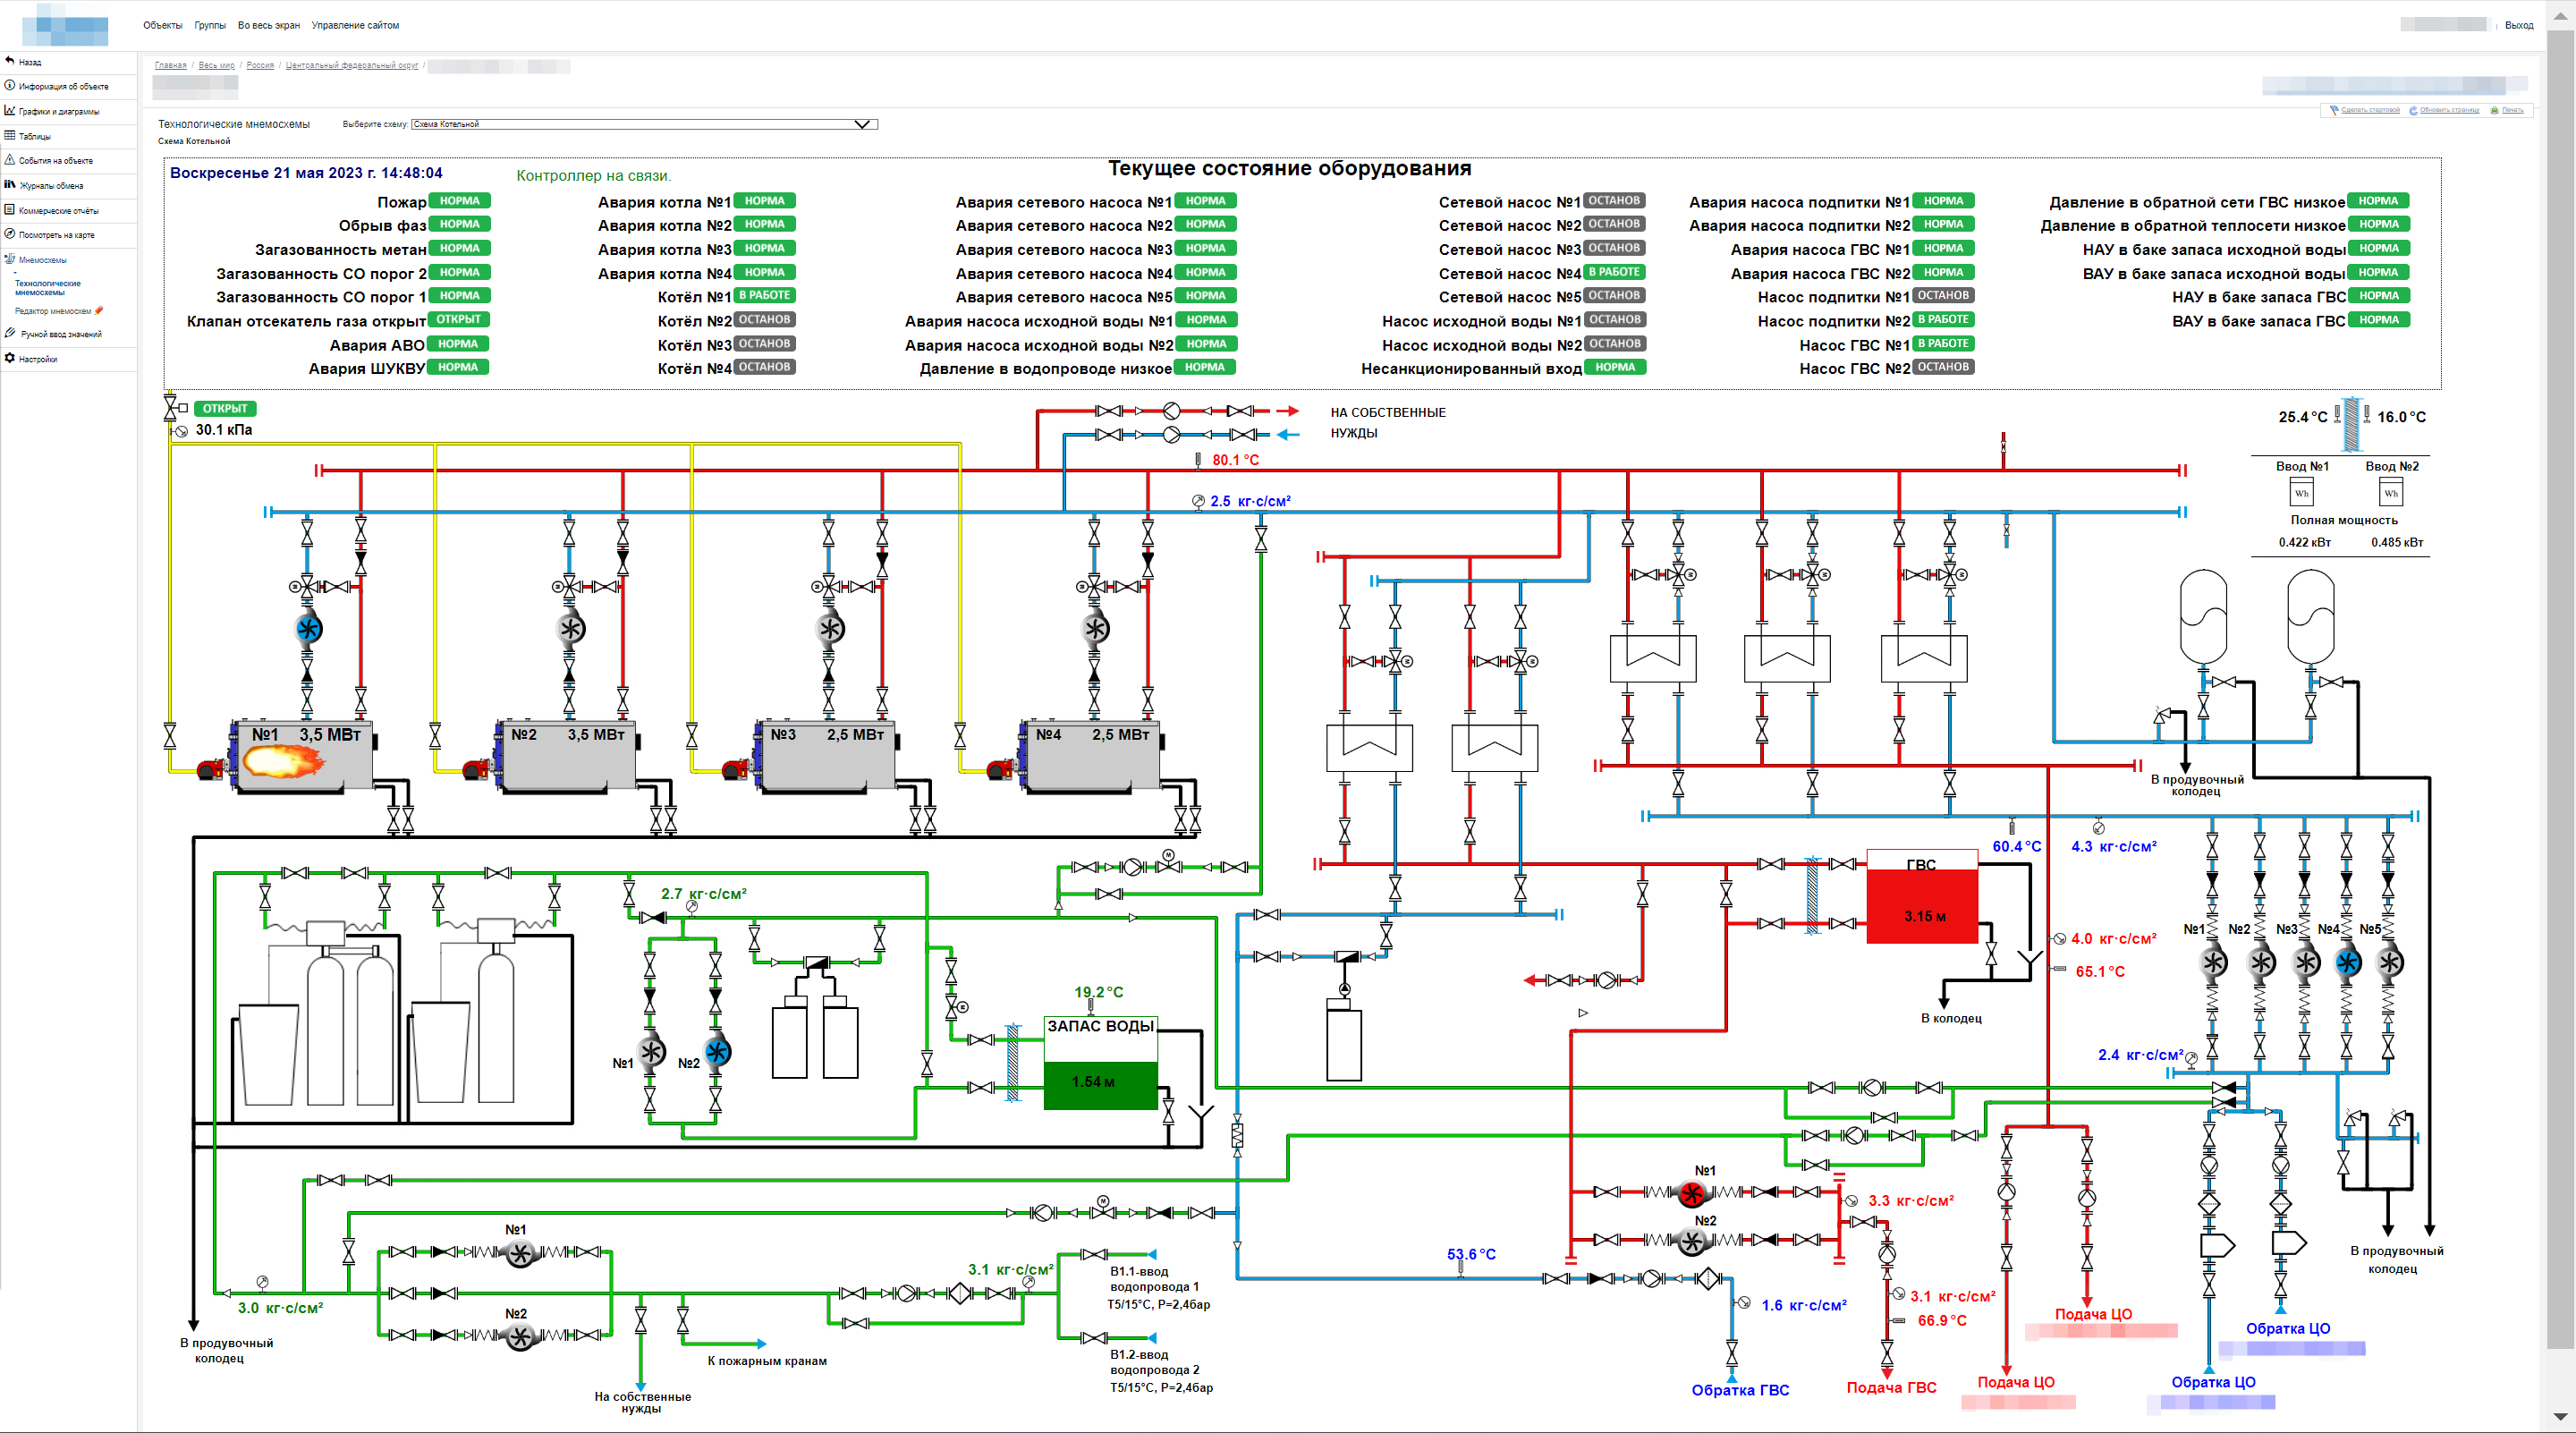Open the Объекты top menu
This screenshot has height=1433, width=2576.
click(162, 25)
